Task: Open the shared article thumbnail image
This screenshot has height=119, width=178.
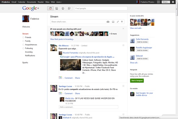Action: 71,65
